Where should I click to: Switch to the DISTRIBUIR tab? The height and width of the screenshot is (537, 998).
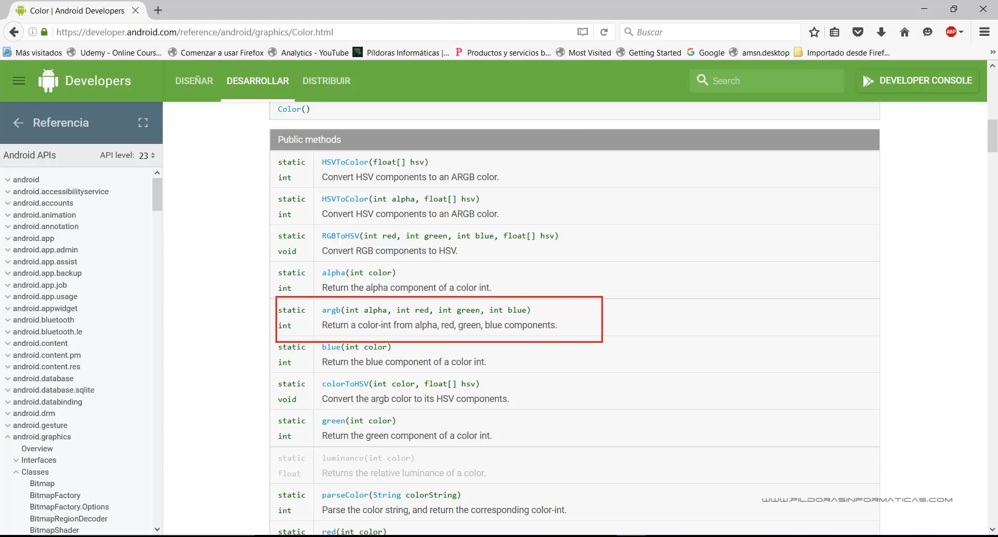[326, 81]
